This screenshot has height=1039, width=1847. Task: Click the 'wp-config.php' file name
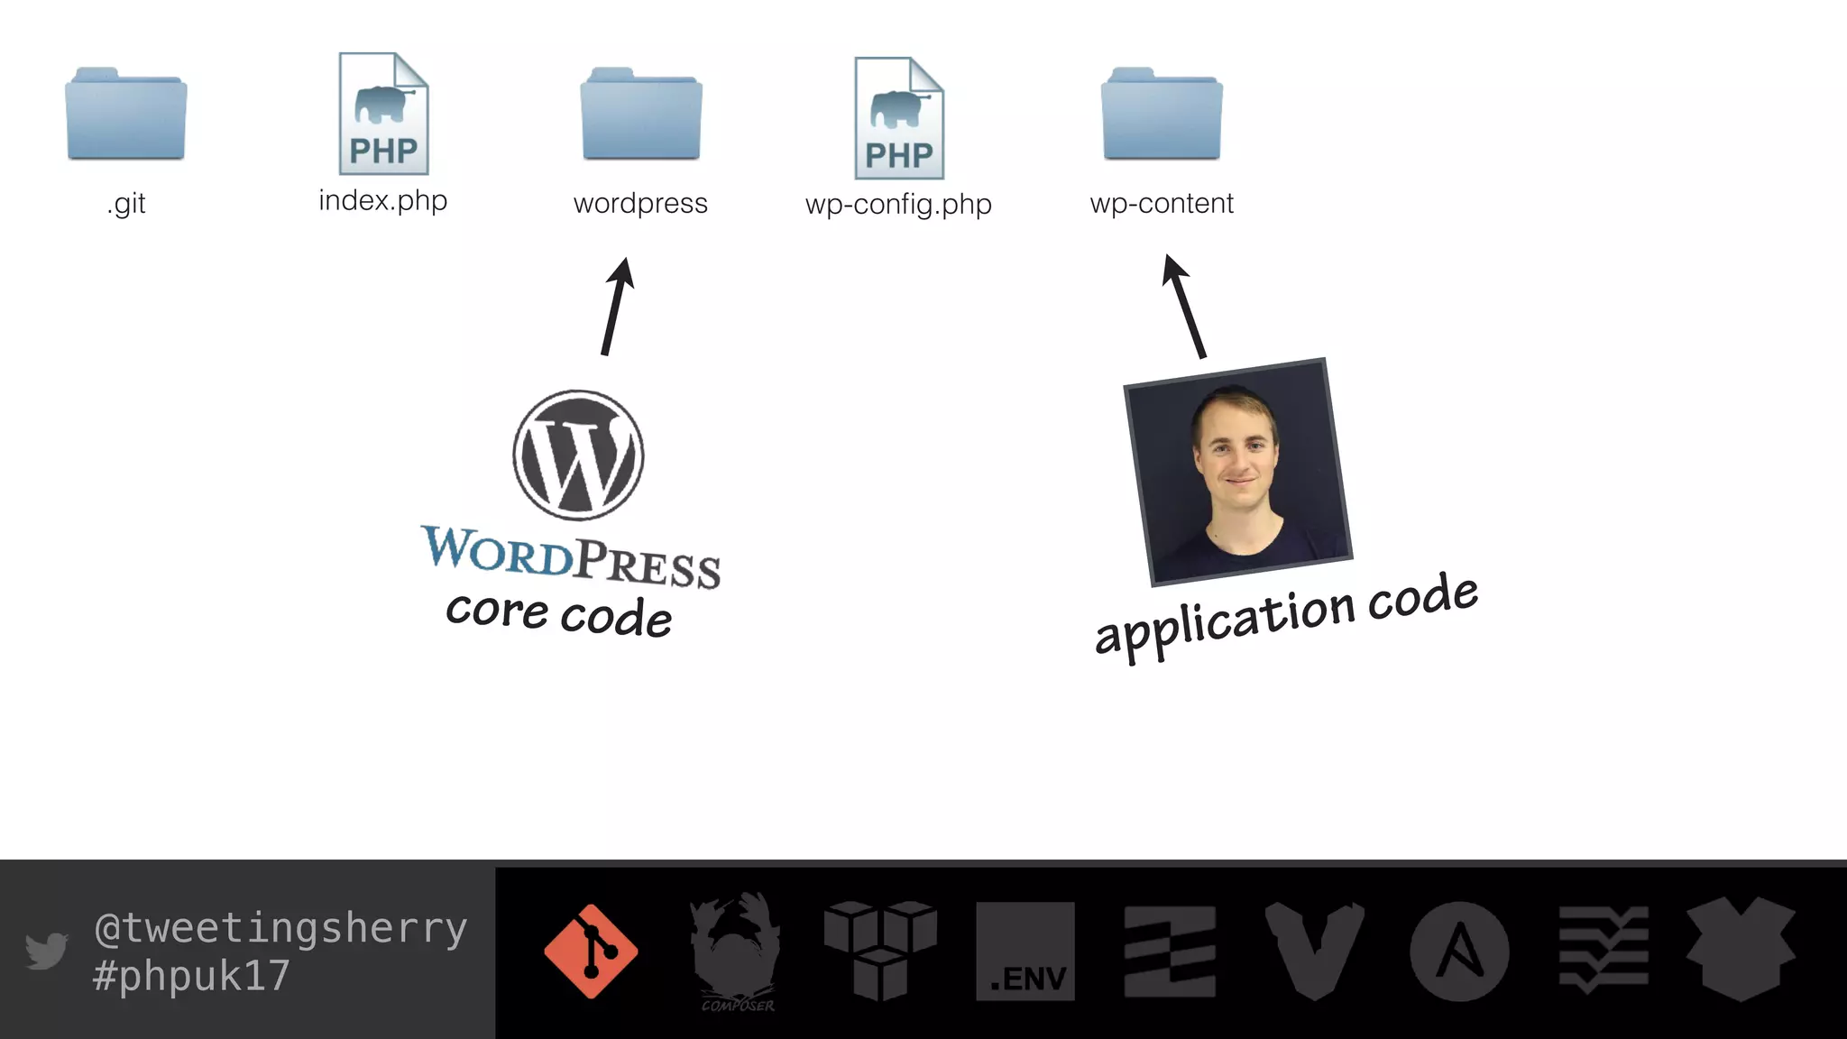tap(899, 205)
